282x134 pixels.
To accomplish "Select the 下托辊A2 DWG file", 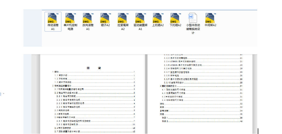I will (x=176, y=20).
